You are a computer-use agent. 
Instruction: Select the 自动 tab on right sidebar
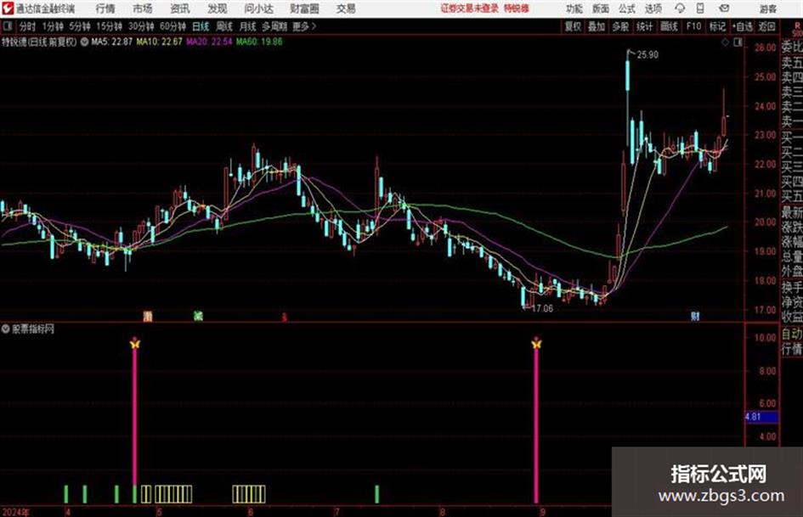point(792,334)
